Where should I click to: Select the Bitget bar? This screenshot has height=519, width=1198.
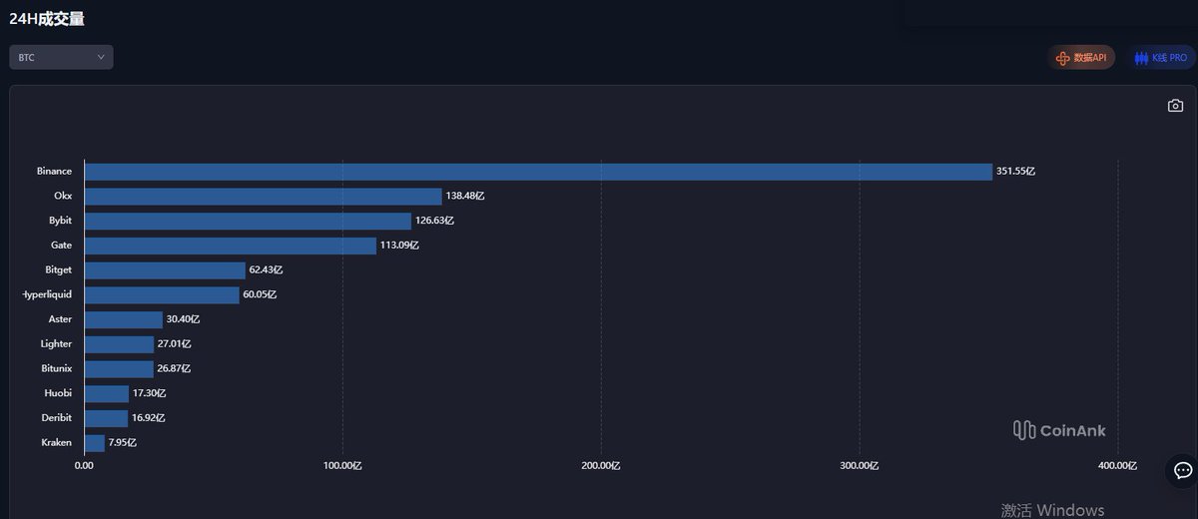(x=165, y=270)
